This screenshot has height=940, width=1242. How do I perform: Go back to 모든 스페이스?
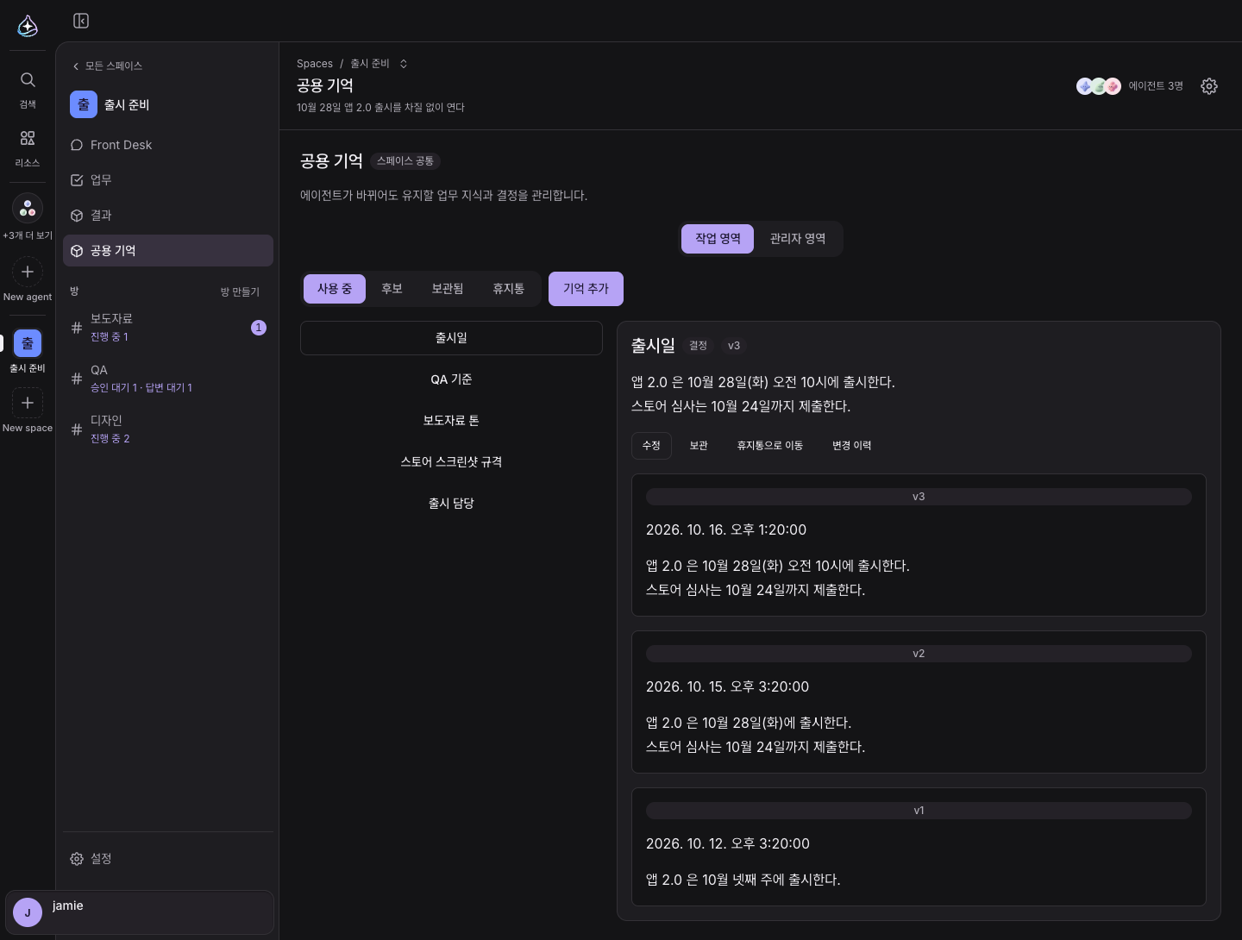pyautogui.click(x=108, y=66)
